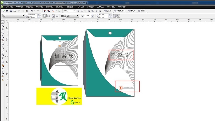Select the Table tool in toolbox
Viewport: 215px width, 121px height.
pos(3,61)
